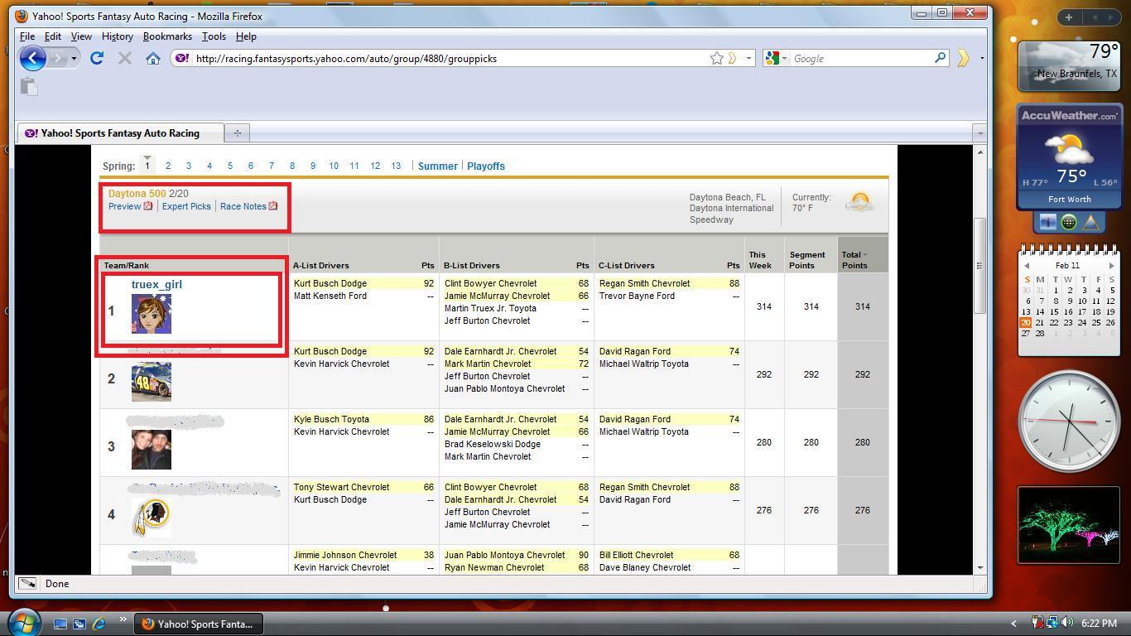Sort by the Total Points column header
This screenshot has height=636, width=1131.
(x=854, y=260)
